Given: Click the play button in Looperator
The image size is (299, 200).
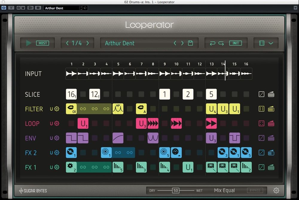Looking at the screenshot, I should click(29, 43).
